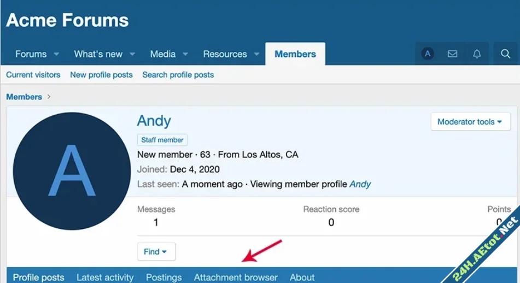520x283 pixels.
Task: Select the Members navigation tab
Action: point(295,54)
